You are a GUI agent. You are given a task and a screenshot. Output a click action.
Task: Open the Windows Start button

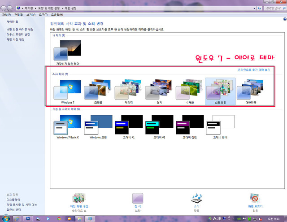tap(6, 218)
